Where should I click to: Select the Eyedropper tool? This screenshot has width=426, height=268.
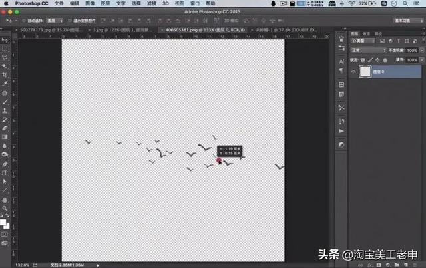[x=5, y=84]
